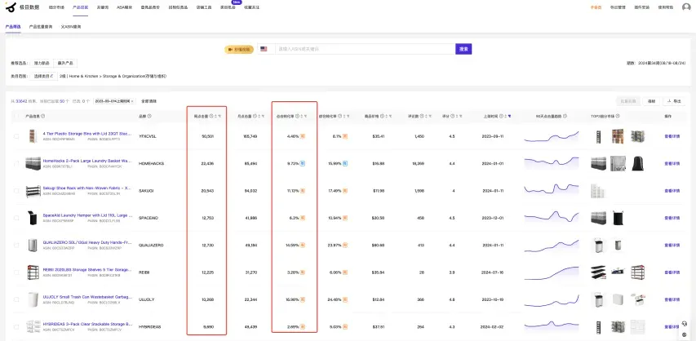Switch to 父ASIN查询 sub-tab
Viewport: 696px width, 341px height.
coord(71,27)
